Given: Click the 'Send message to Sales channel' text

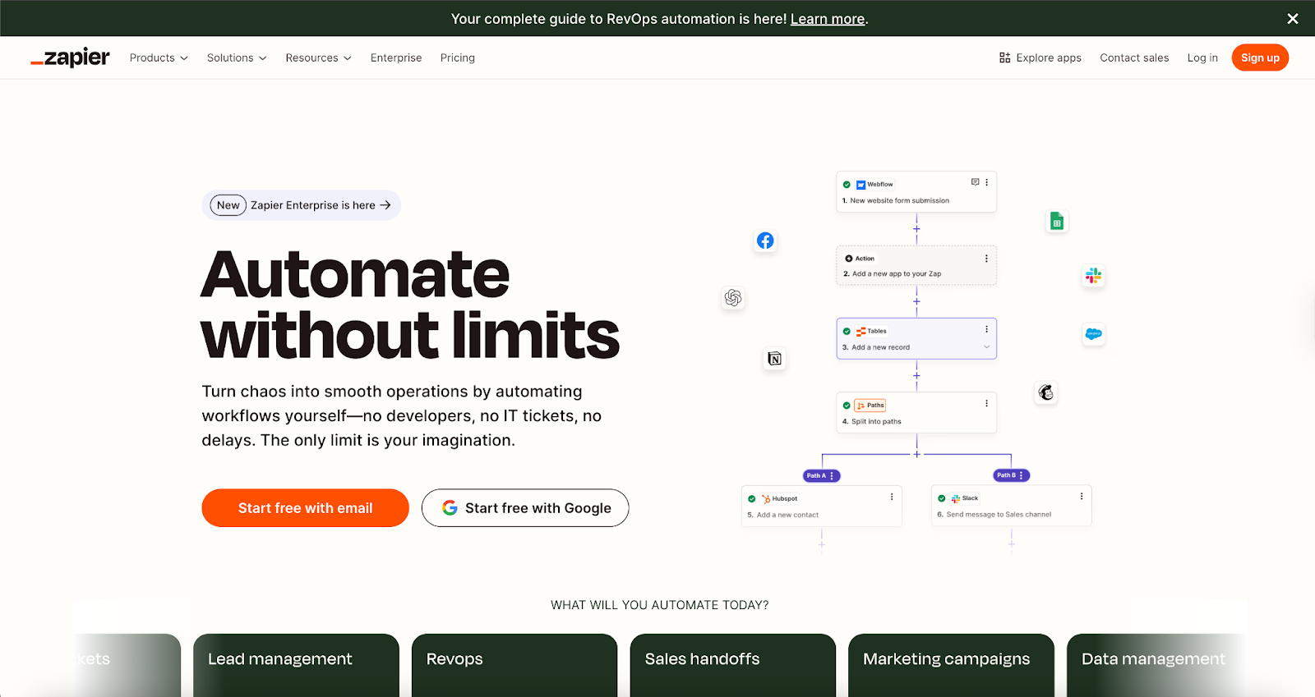Looking at the screenshot, I should point(999,515).
